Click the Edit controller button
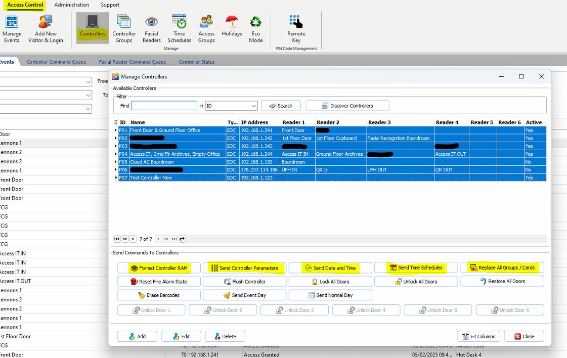This screenshot has width=567, height=358. click(x=181, y=336)
